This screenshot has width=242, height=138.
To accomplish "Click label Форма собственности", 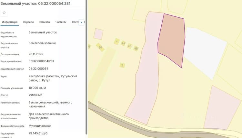I will pos(12,126).
